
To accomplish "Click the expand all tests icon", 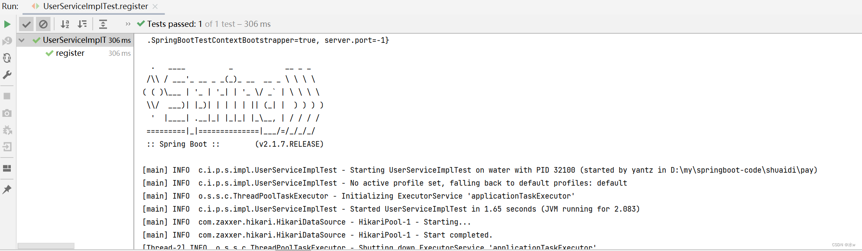I will tap(103, 24).
